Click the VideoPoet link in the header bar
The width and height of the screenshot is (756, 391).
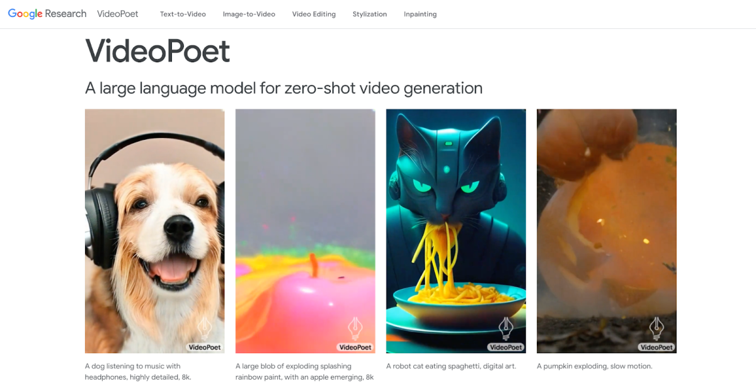(118, 14)
